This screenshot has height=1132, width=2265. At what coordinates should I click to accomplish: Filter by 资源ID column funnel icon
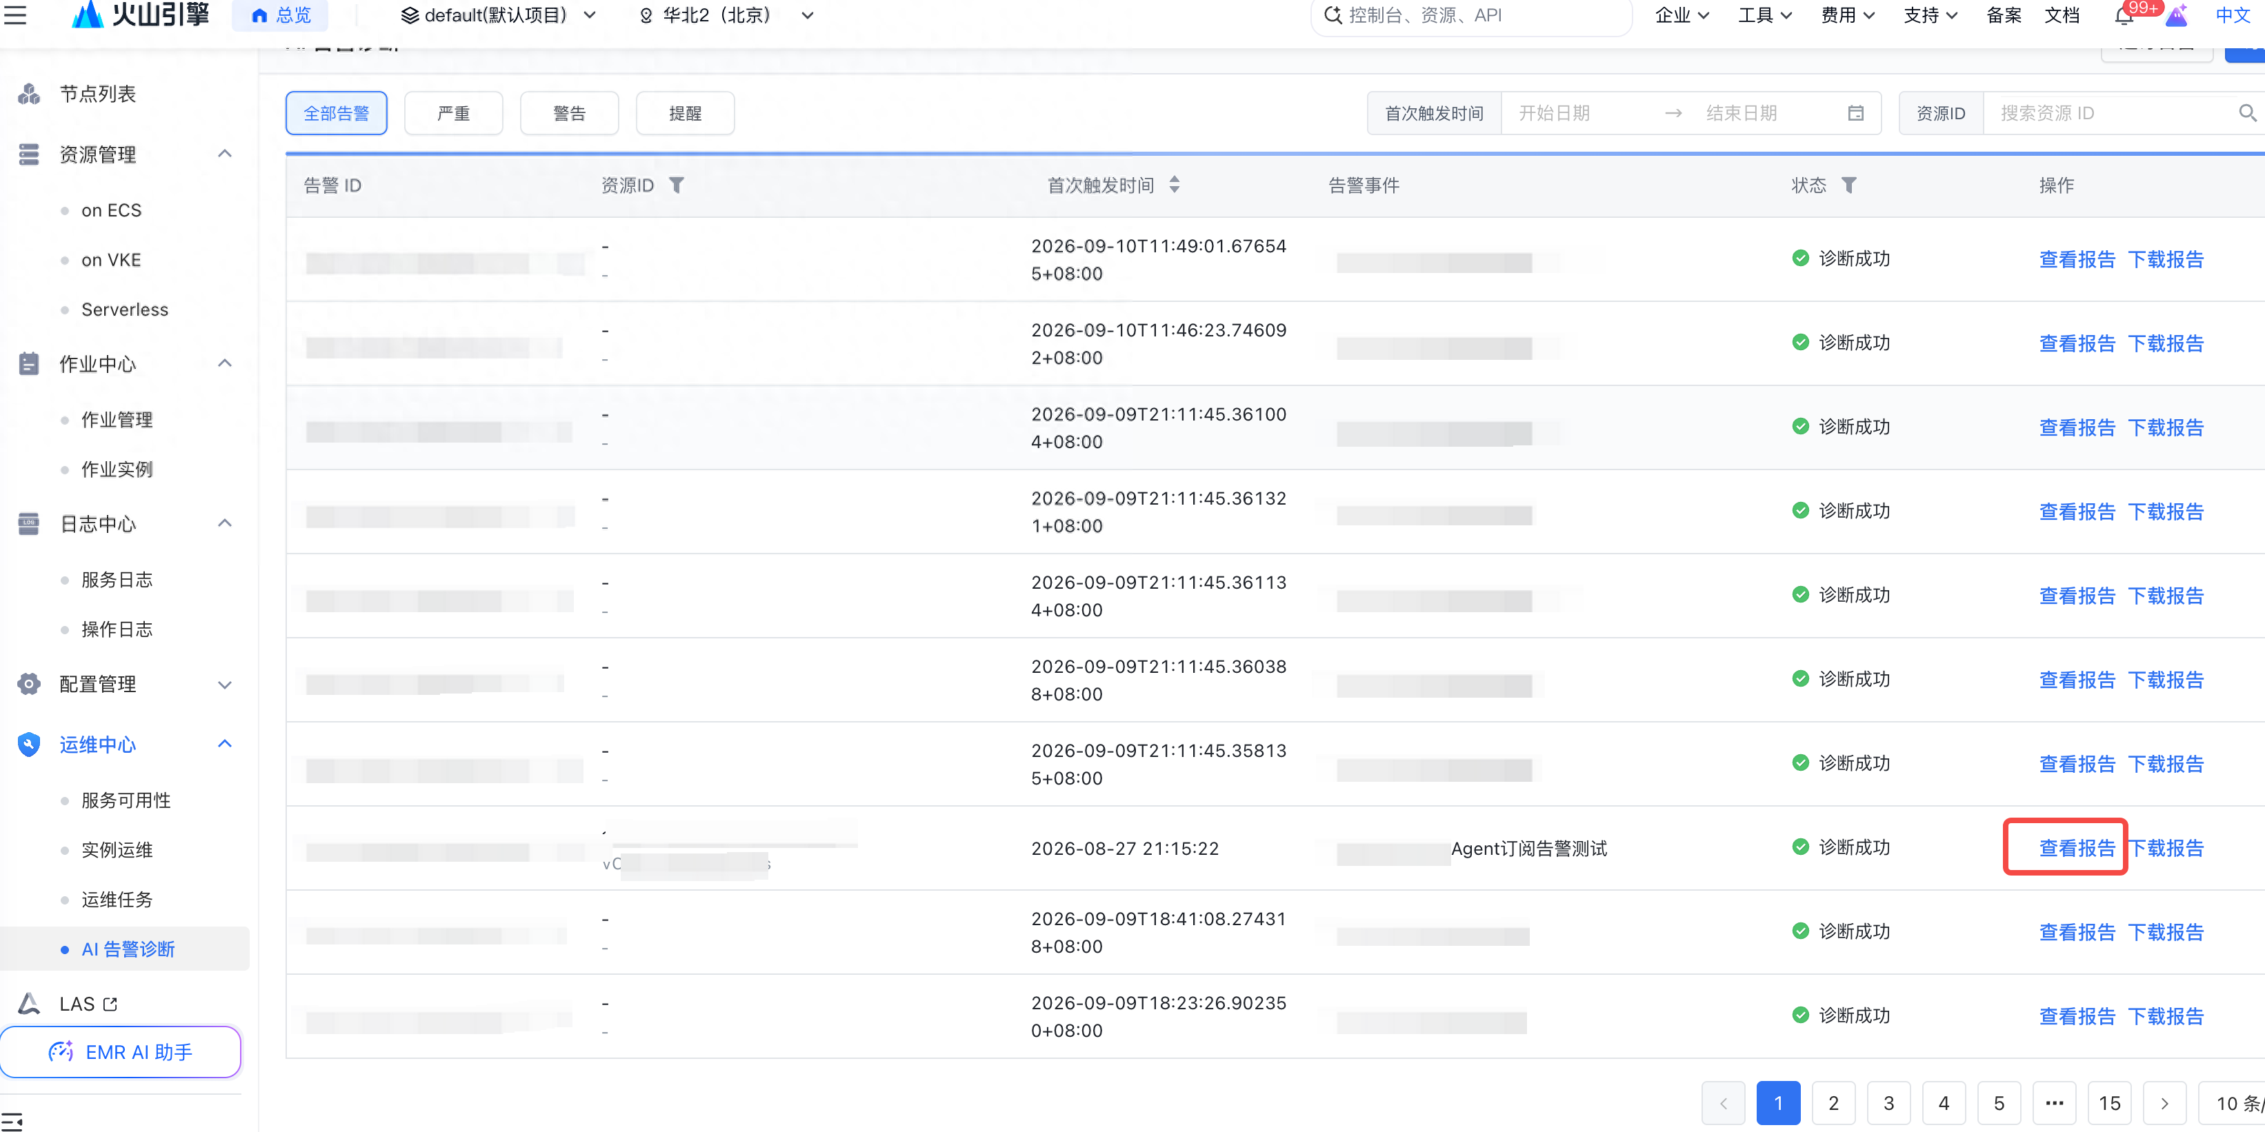(x=676, y=185)
